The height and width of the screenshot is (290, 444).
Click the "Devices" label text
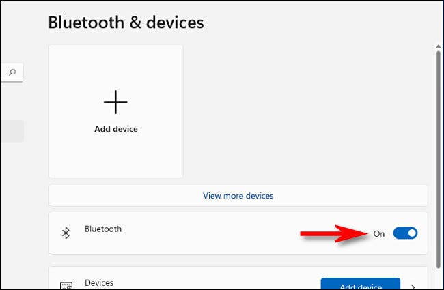99,282
